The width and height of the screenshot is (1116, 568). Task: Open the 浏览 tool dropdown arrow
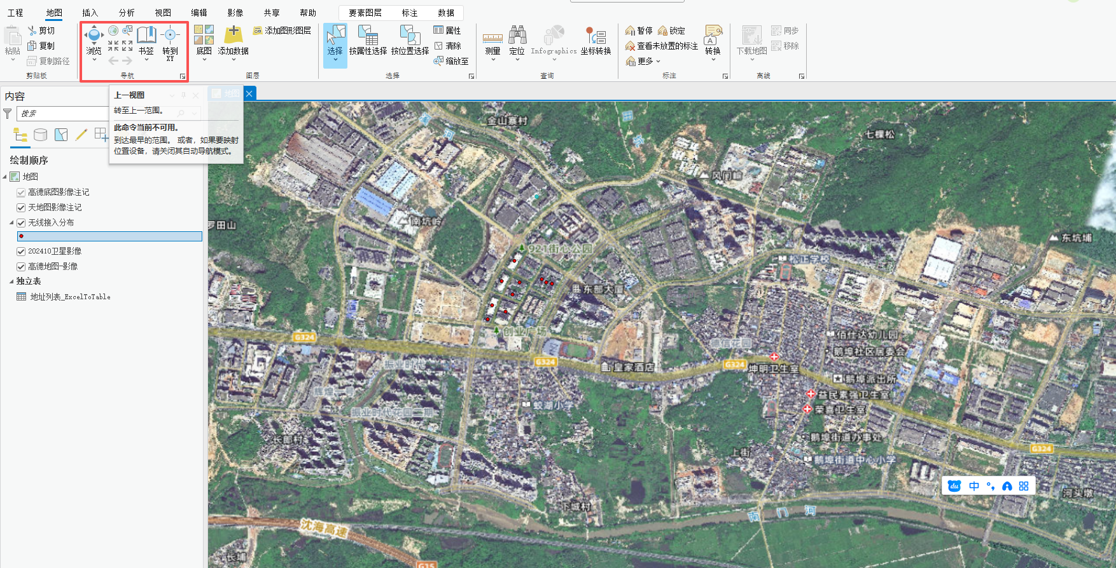coord(94,60)
